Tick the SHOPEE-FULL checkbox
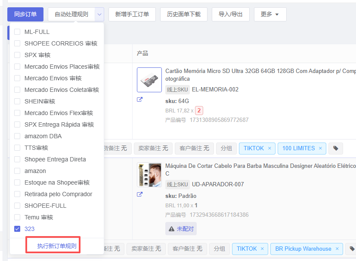The width and height of the screenshot is (356, 261). (17, 206)
